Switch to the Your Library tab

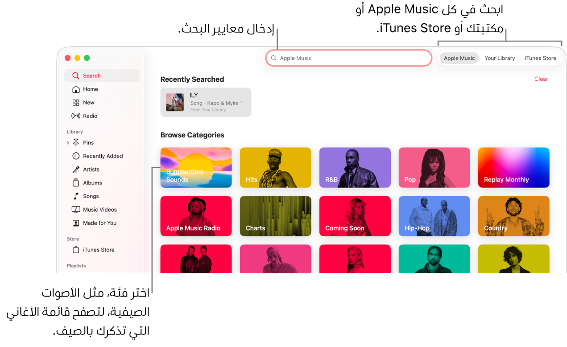(500, 58)
